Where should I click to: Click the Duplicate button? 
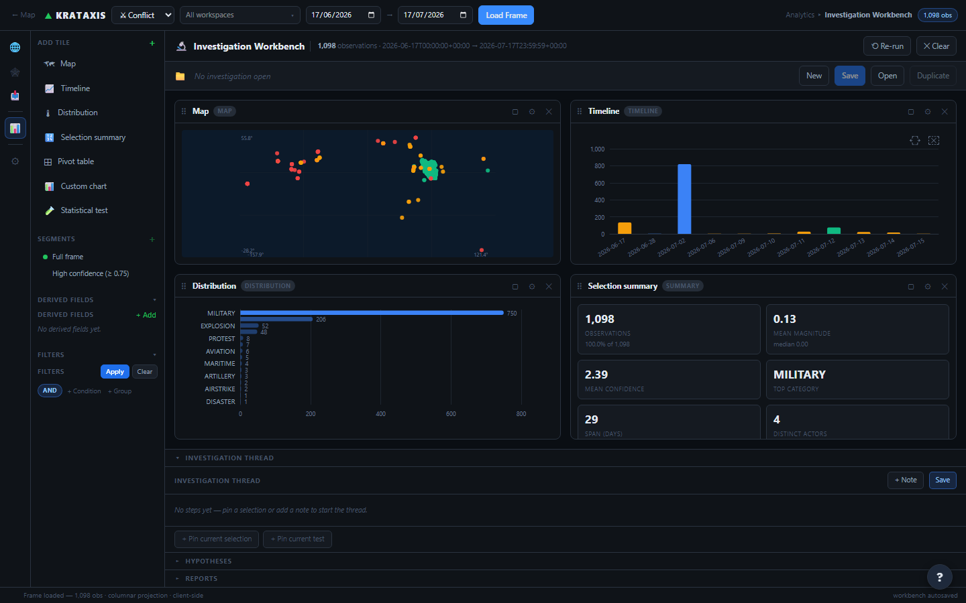coord(933,76)
